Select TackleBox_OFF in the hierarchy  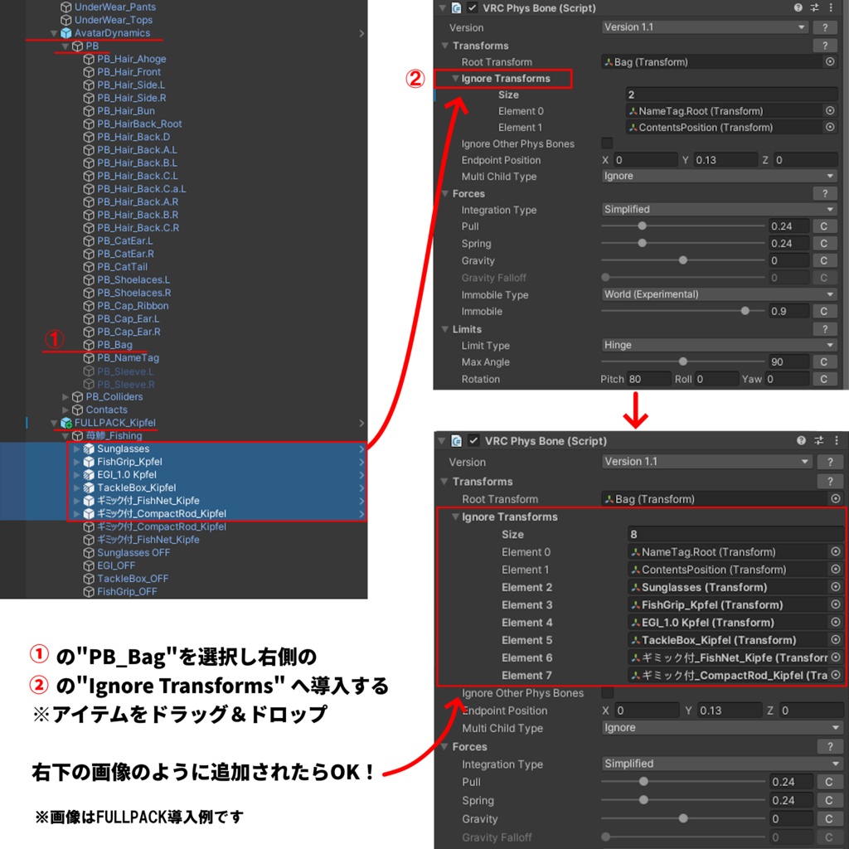(133, 579)
